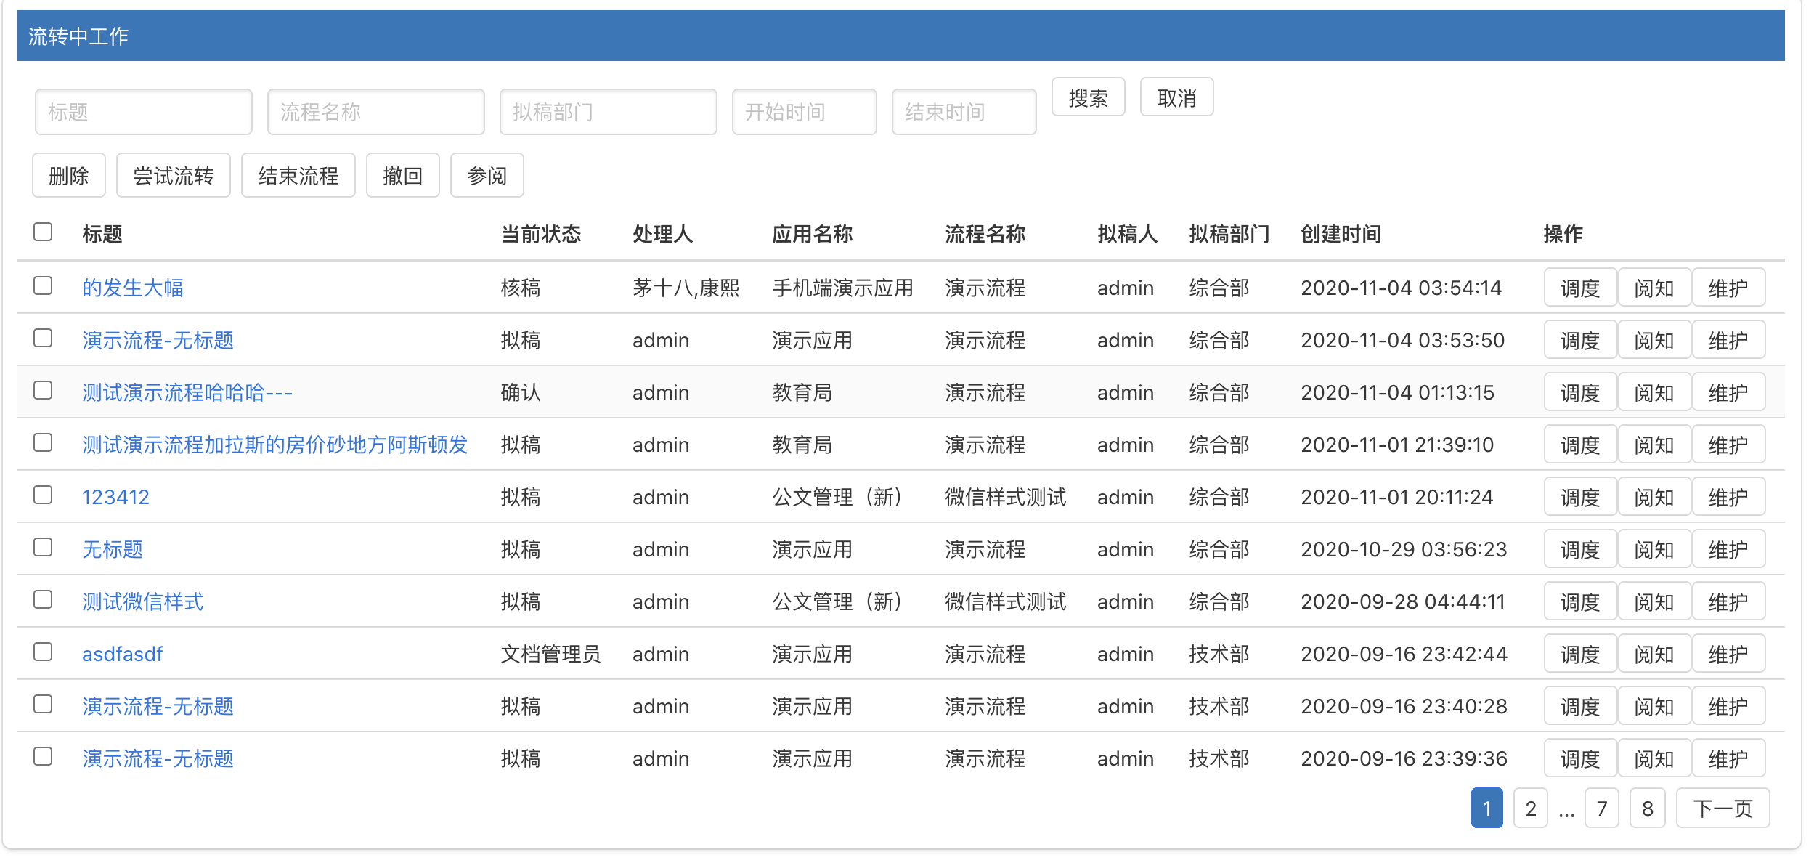Viewport: 1814px width, 863px height.
Task: Click the 删除 button
Action: [69, 175]
